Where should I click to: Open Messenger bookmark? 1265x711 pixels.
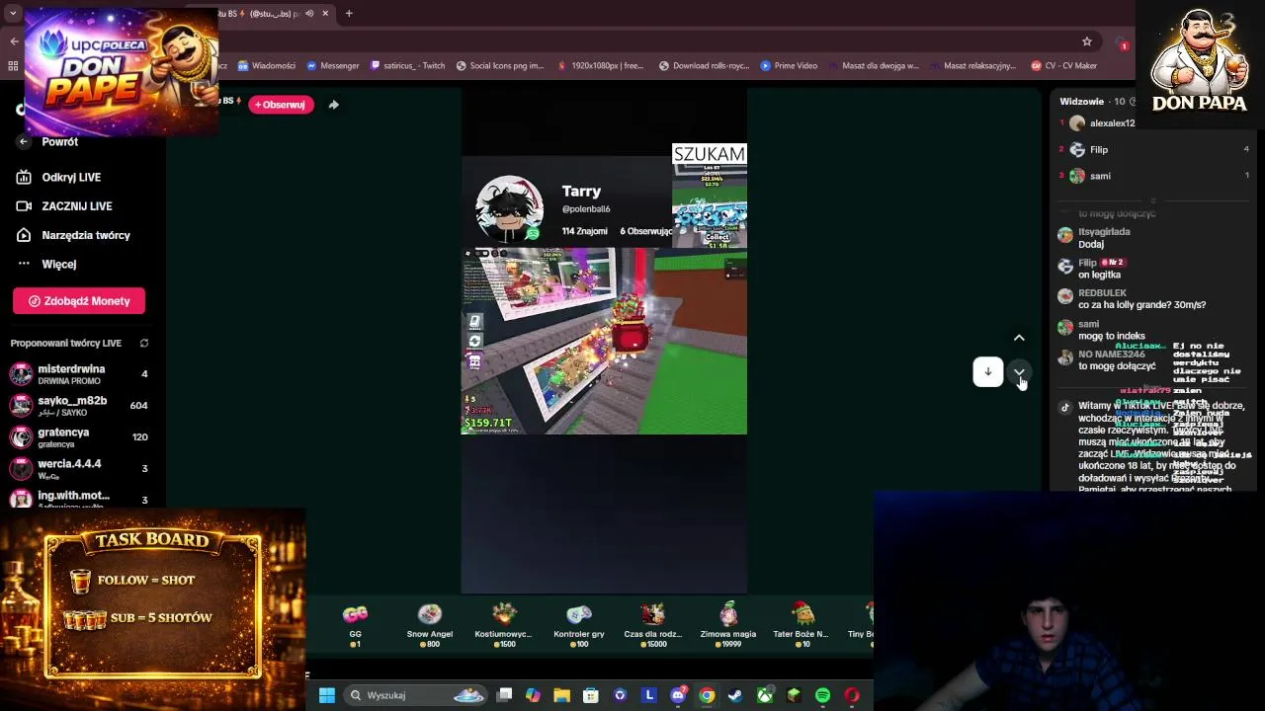coord(333,66)
